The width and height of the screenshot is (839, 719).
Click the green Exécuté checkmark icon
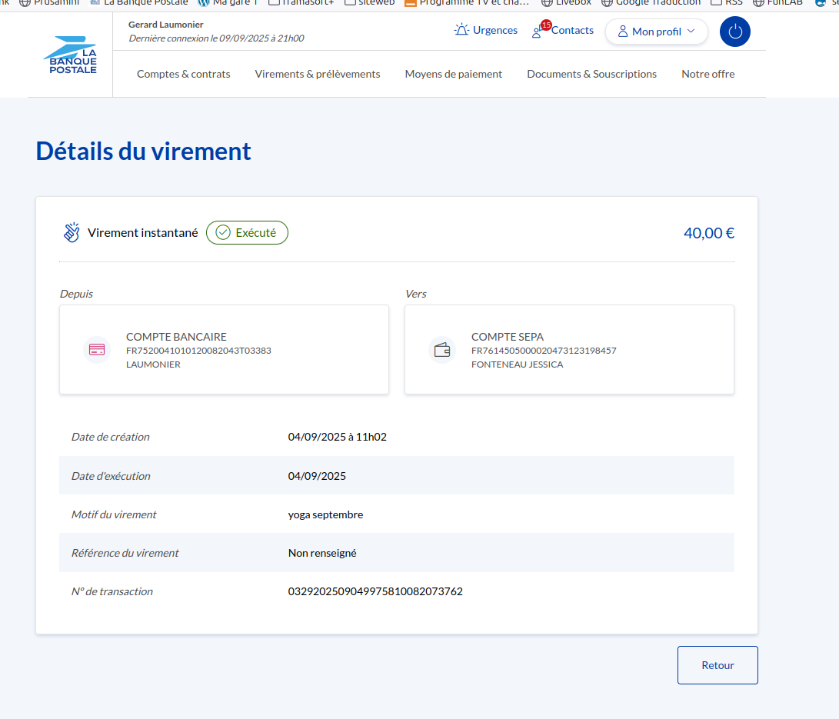pyautogui.click(x=223, y=232)
